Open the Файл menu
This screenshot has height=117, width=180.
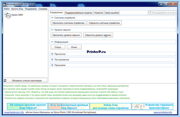(x=7, y=9)
